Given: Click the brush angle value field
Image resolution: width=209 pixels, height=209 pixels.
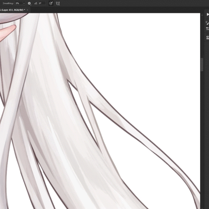Looking at the screenshot, I should tap(42, 3).
